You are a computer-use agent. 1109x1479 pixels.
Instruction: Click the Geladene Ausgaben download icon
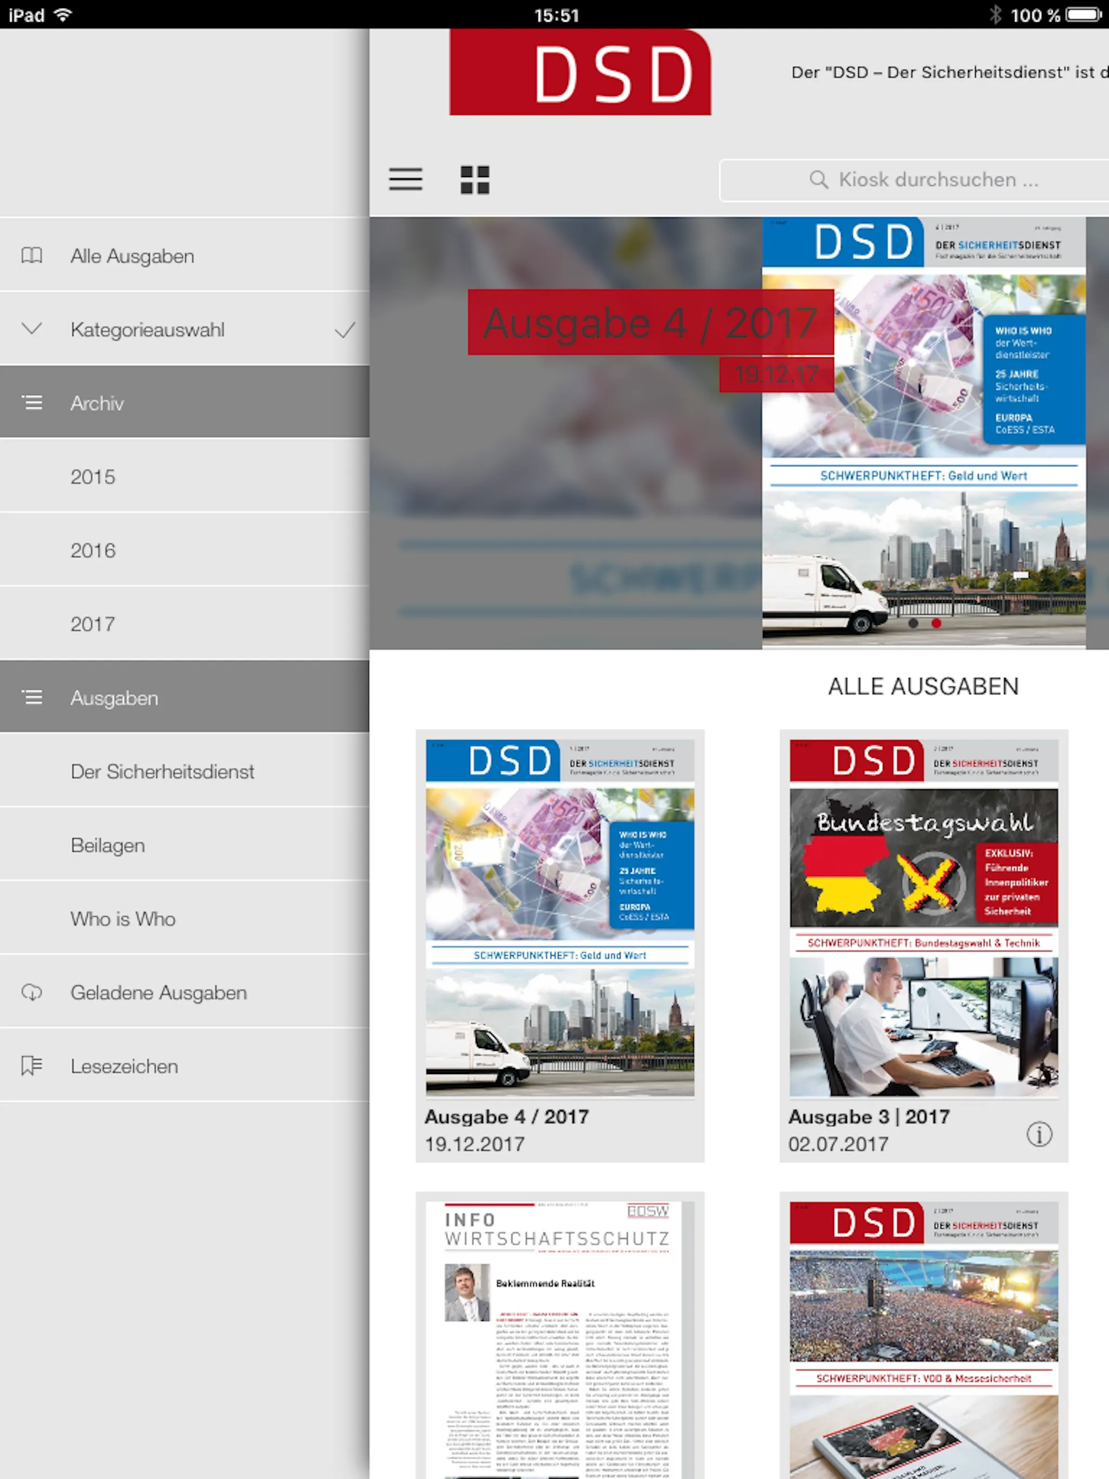click(x=31, y=991)
